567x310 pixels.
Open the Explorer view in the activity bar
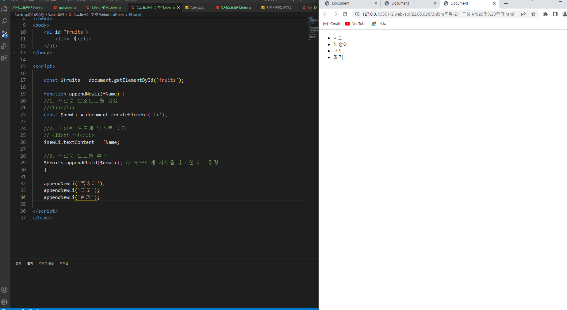[x=4, y=9]
